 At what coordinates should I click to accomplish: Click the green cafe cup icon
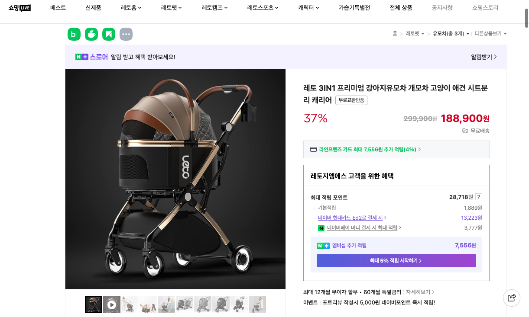click(x=91, y=34)
